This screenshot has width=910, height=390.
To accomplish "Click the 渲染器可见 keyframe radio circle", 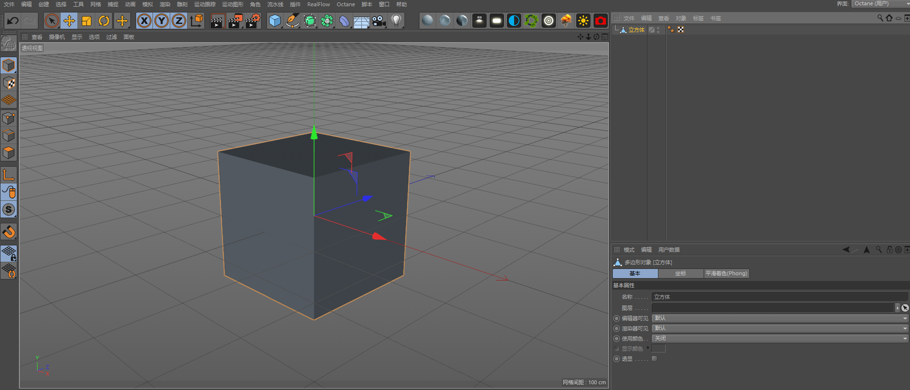I will click(x=617, y=329).
